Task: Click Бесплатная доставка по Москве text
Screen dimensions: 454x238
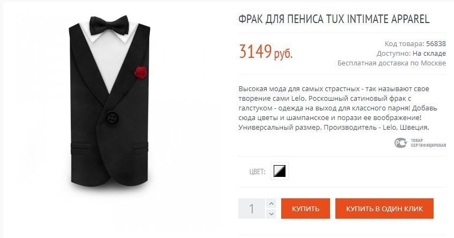Action: tap(391, 63)
